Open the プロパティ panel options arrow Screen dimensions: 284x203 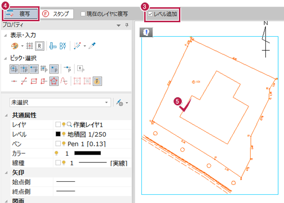coord(119,26)
